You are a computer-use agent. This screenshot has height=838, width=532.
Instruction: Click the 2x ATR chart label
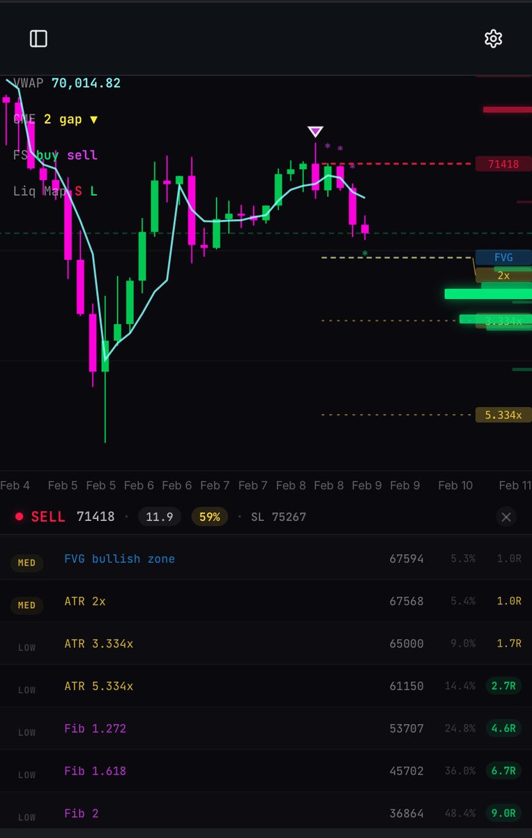click(503, 275)
